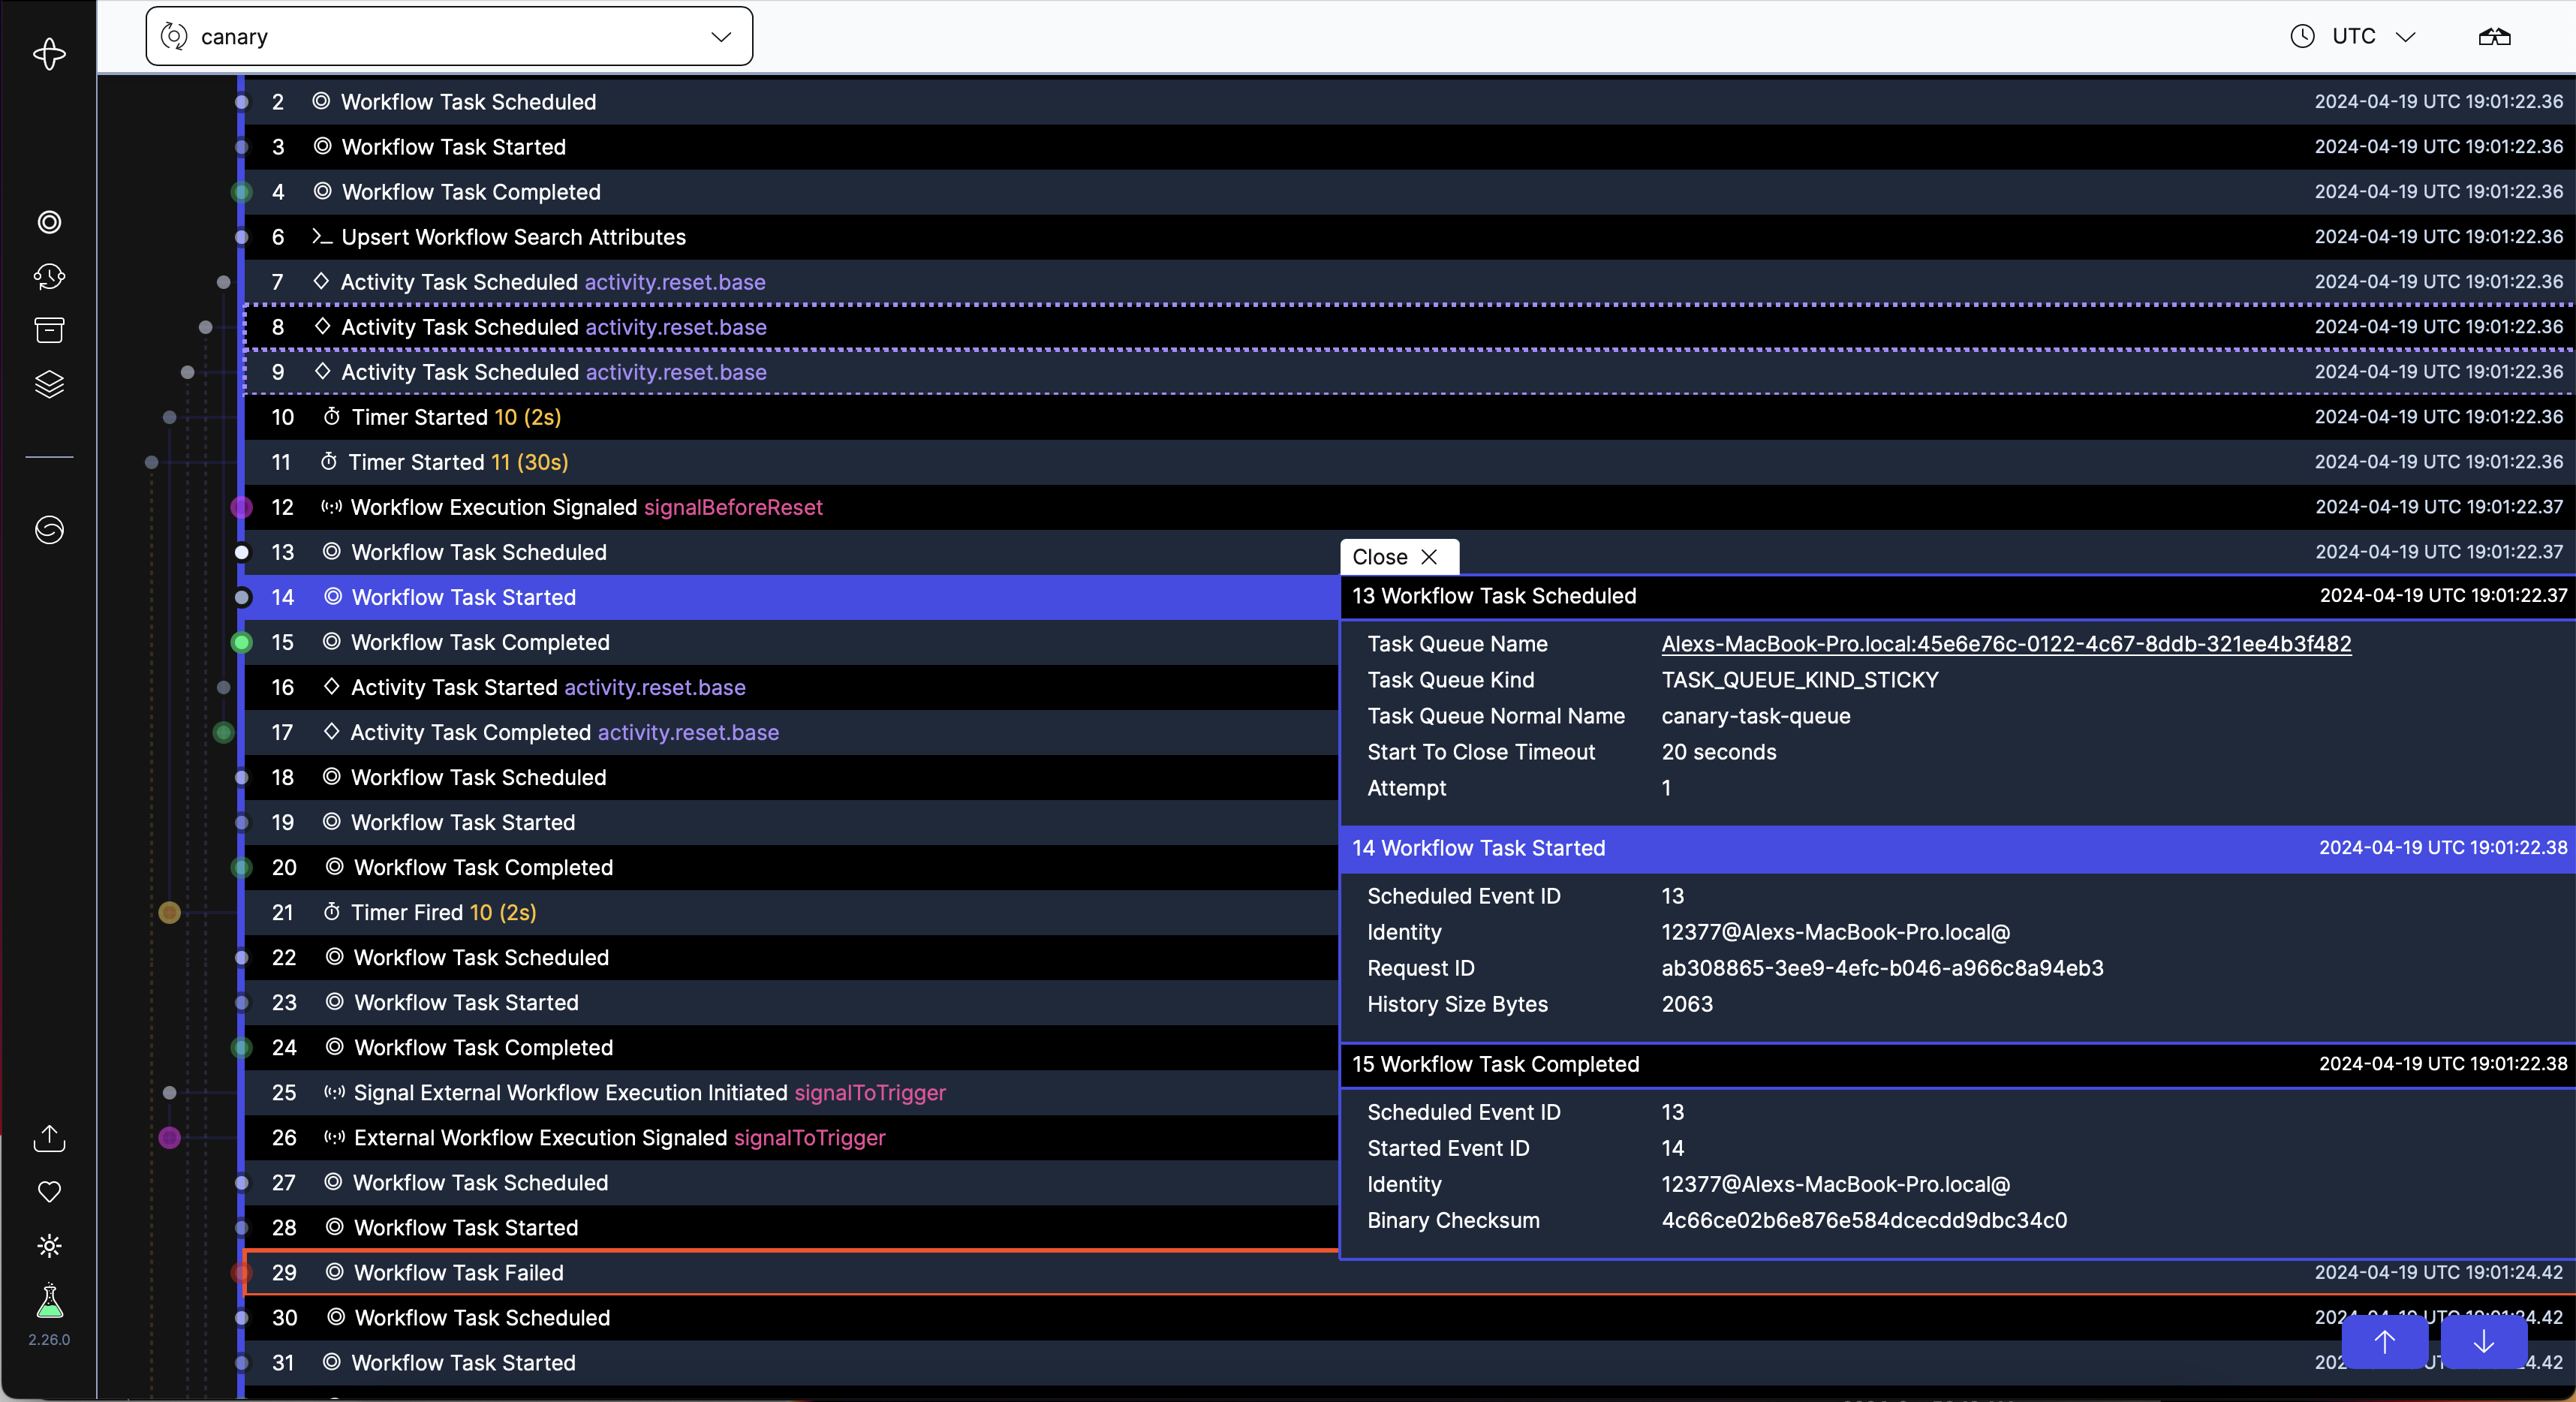Screen dimensions: 2576x1402
Task: Select event 29 Workflow Task Failed
Action: tap(1409, 1272)
